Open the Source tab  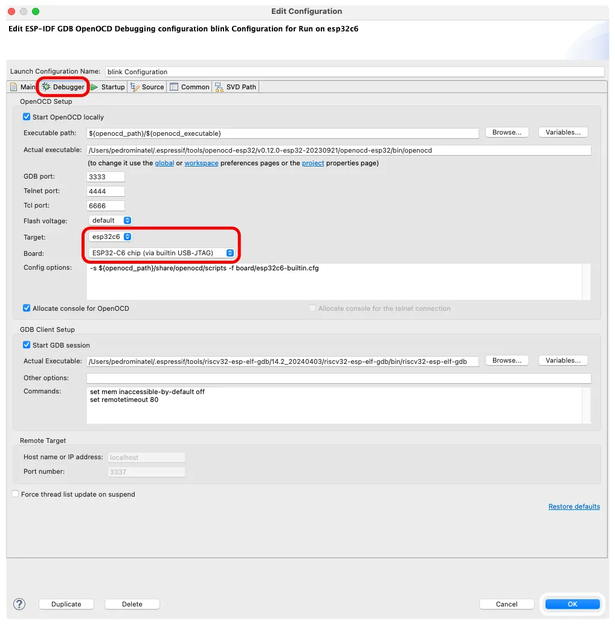coord(147,87)
